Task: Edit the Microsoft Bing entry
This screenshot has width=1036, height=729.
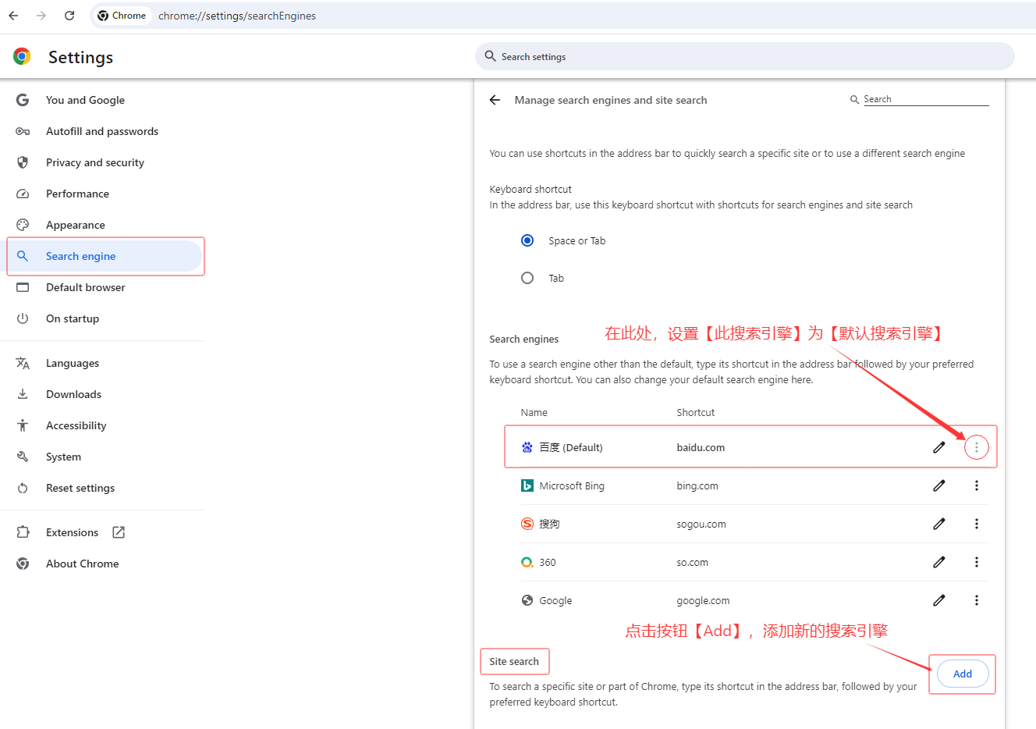Action: [x=939, y=485]
